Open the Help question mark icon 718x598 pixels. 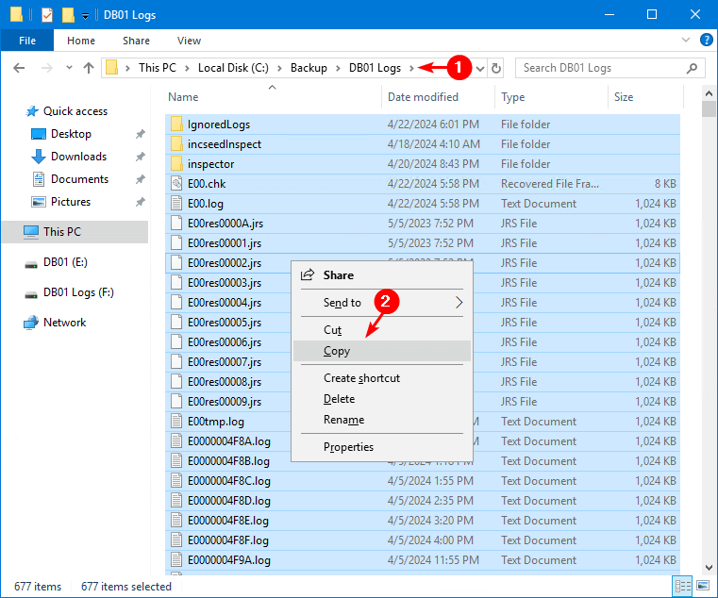705,41
